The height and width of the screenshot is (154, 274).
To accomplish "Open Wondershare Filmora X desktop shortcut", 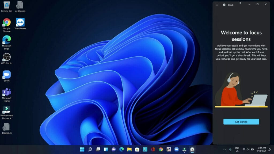I will [6, 110].
